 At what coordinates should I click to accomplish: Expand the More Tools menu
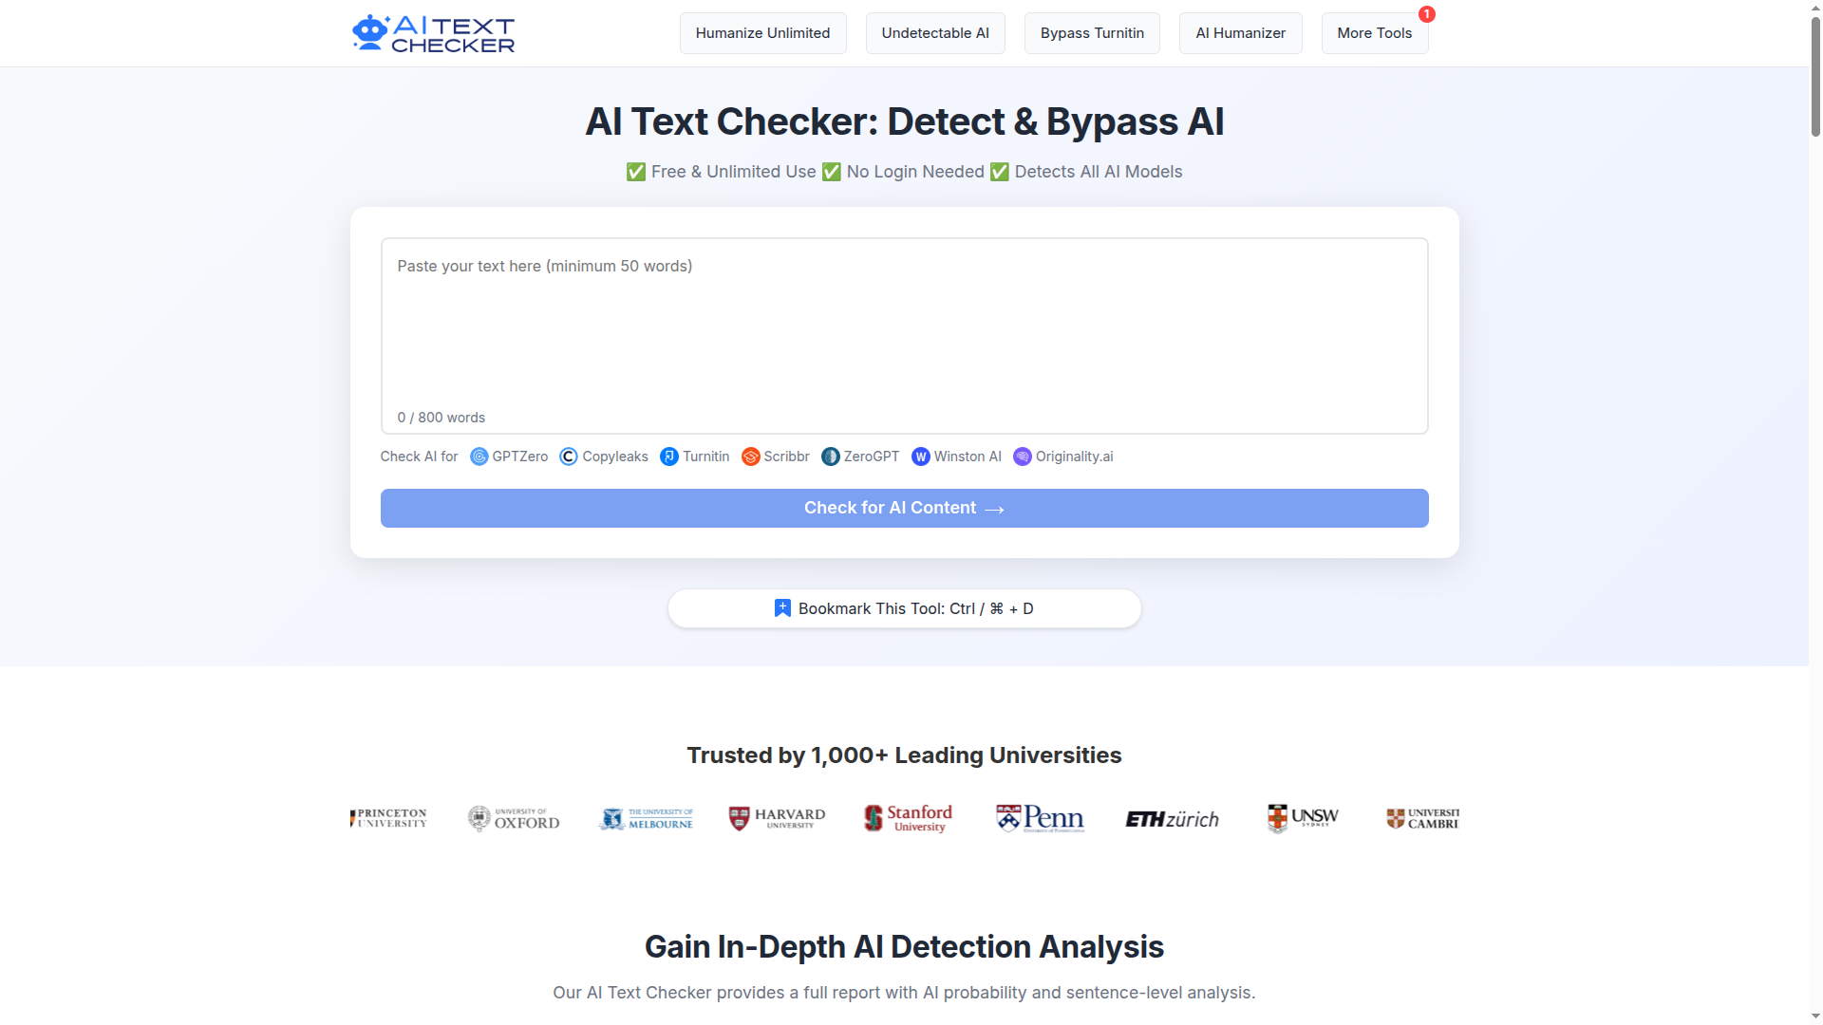click(1374, 33)
